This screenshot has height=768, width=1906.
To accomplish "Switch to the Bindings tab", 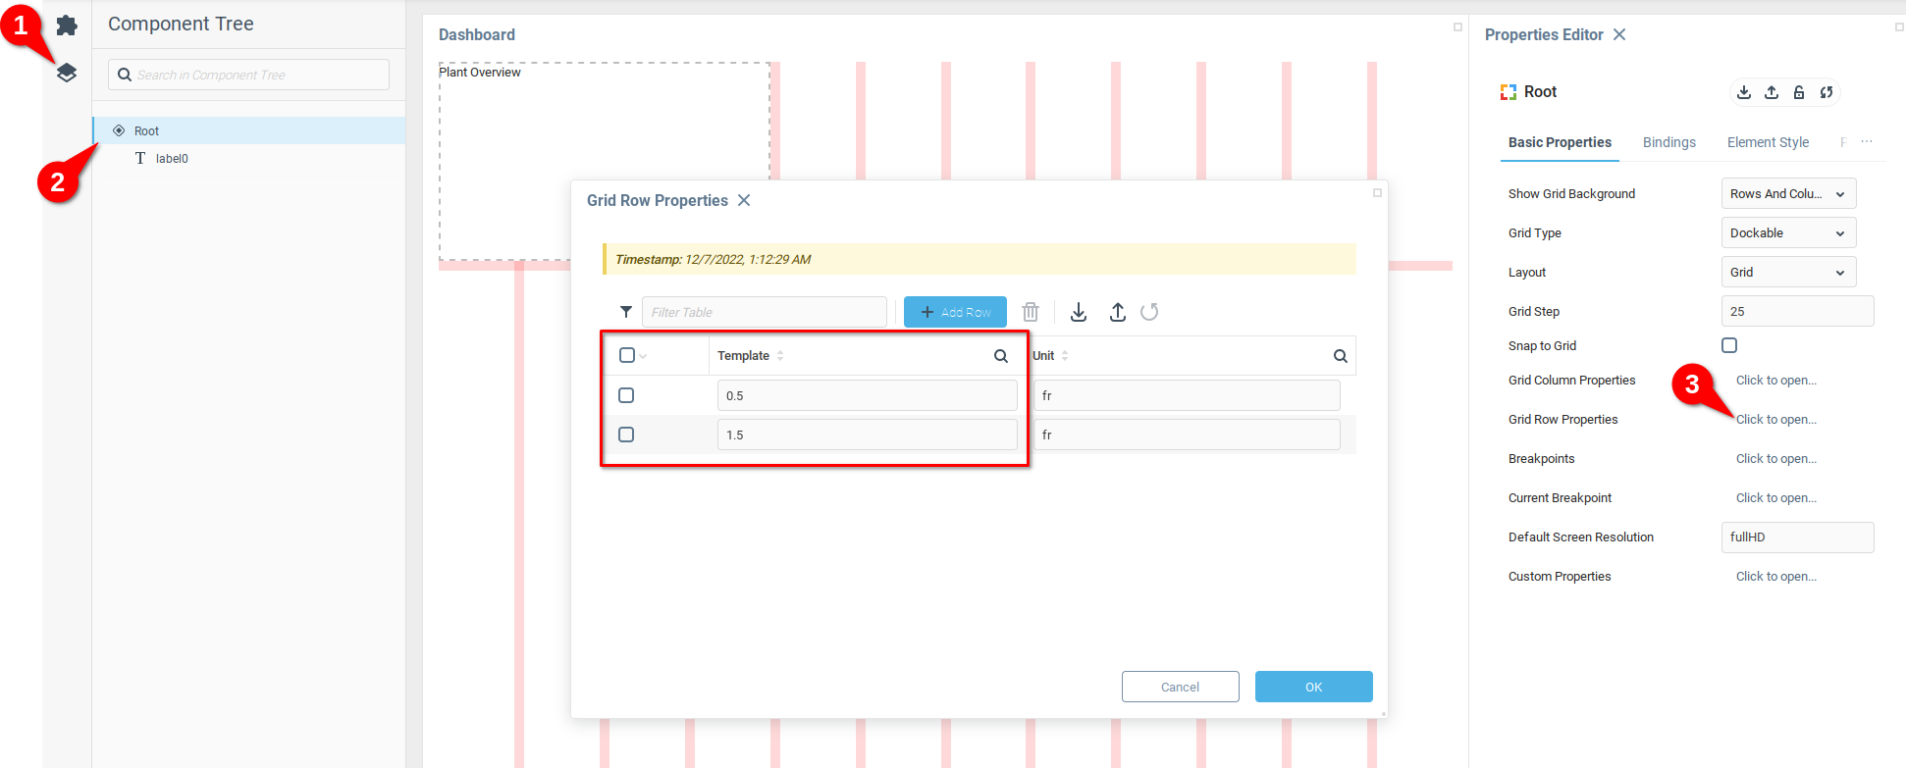I will pos(1669,142).
